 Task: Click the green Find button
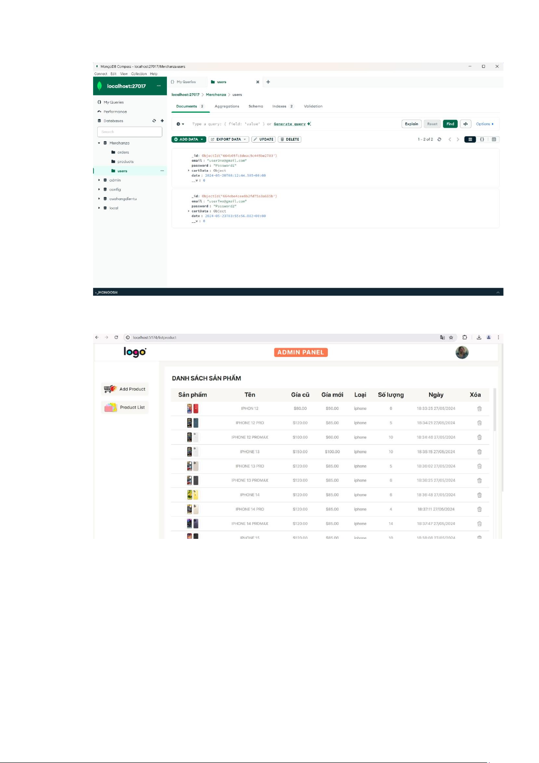pyautogui.click(x=450, y=124)
